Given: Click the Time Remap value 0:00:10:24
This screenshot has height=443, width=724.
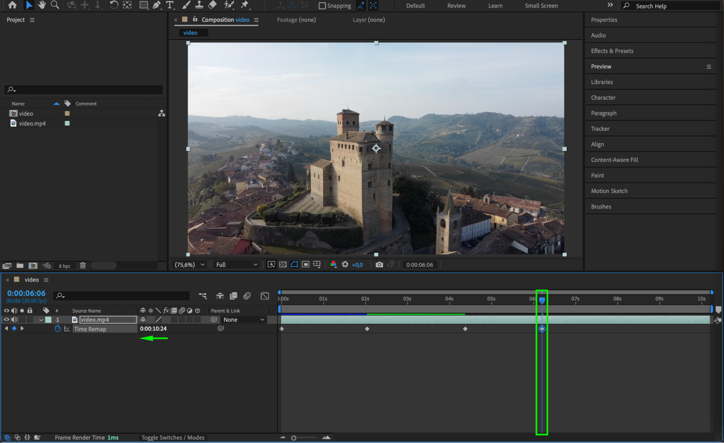Looking at the screenshot, I should click(x=153, y=329).
